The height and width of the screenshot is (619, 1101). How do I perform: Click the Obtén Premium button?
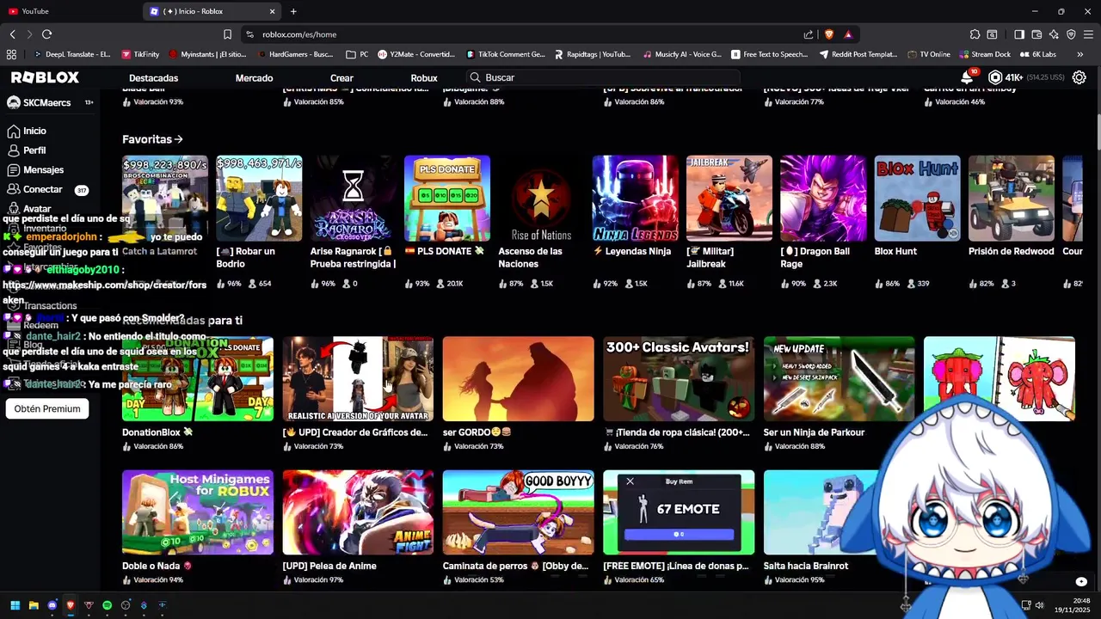point(47,409)
